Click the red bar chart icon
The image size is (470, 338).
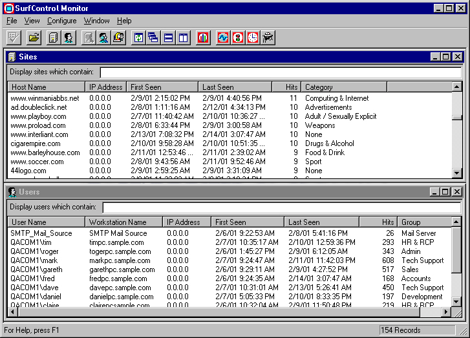click(203, 37)
